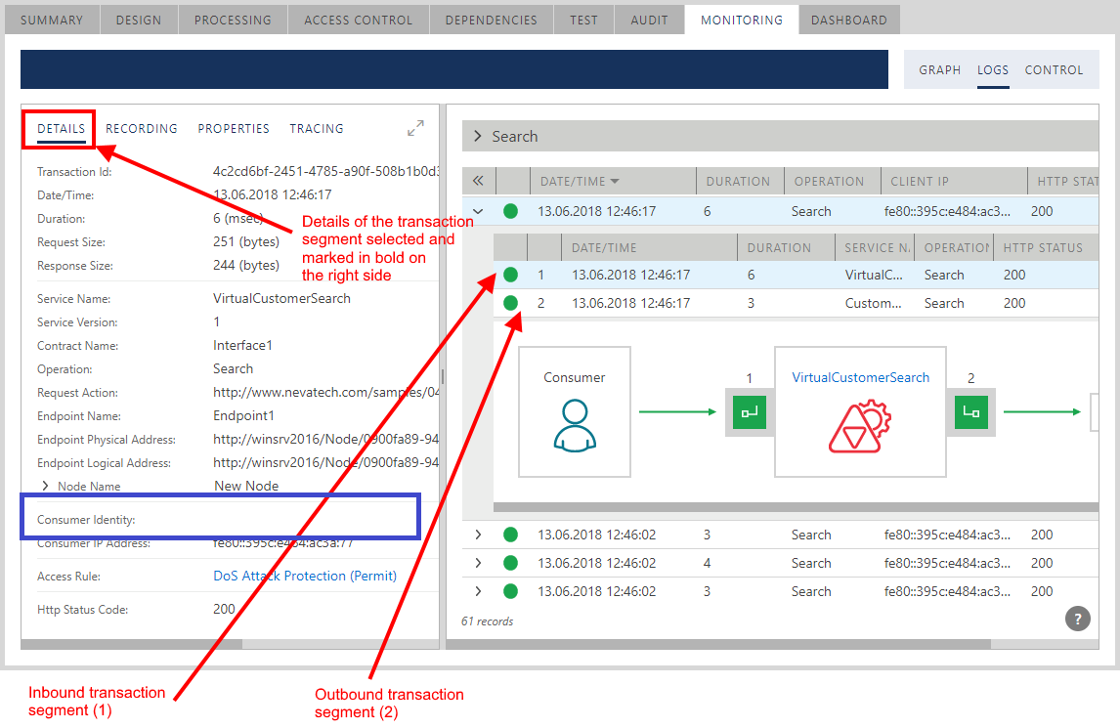Image resolution: width=1120 pixels, height=728 pixels.
Task: Open the Tracing tab
Action: [x=317, y=128]
